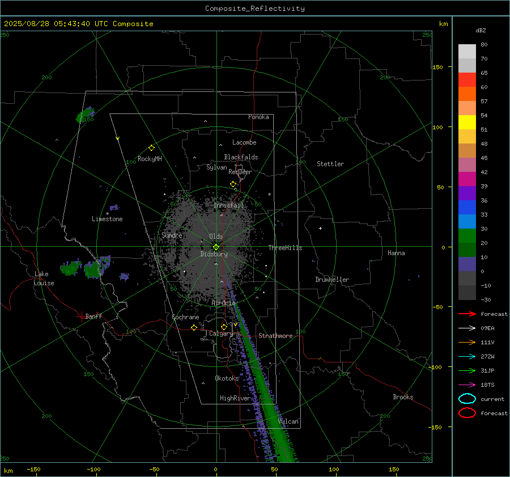
Task: Select the white 09EA arrow in the legend
Action: 467,328
